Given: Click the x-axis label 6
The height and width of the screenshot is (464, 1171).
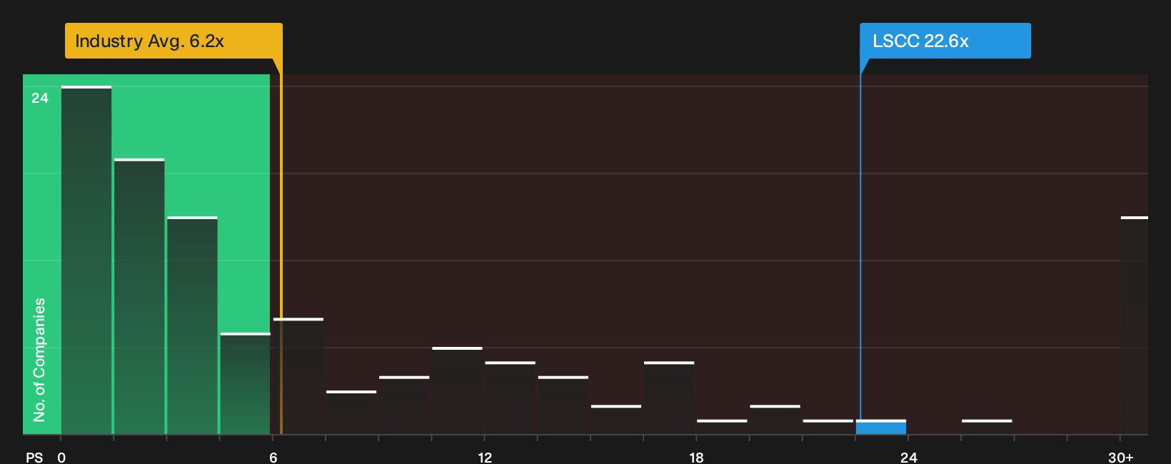Looking at the screenshot, I should pos(273,458).
